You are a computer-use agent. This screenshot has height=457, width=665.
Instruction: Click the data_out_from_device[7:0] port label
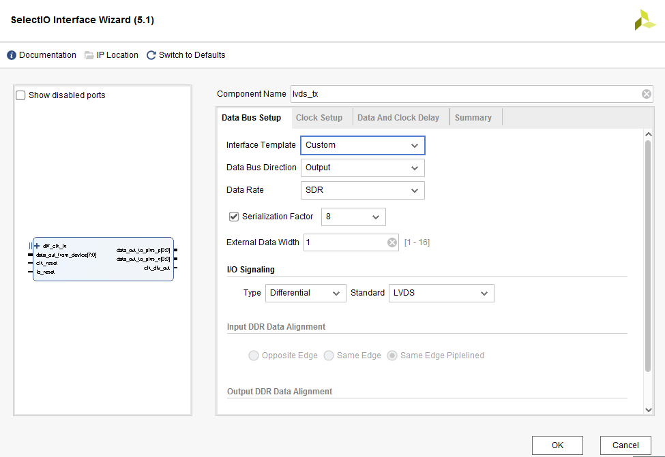(66, 255)
